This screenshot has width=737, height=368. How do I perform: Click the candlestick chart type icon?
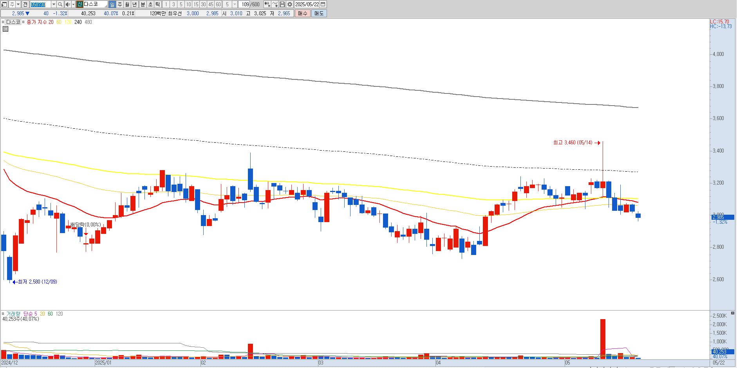tap(267, 4)
